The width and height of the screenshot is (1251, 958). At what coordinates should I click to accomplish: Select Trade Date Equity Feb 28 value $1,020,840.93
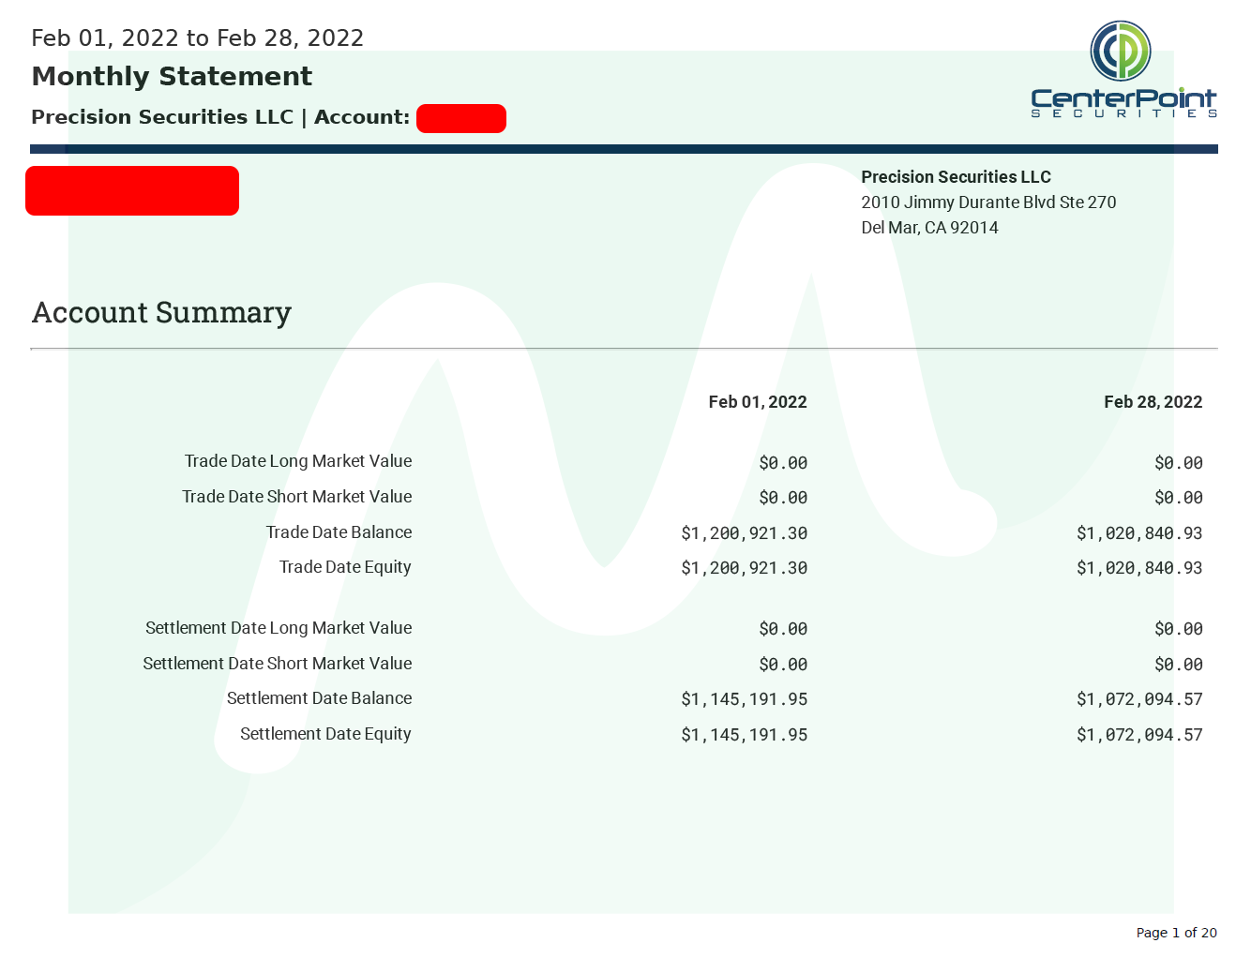pyautogui.click(x=1139, y=568)
